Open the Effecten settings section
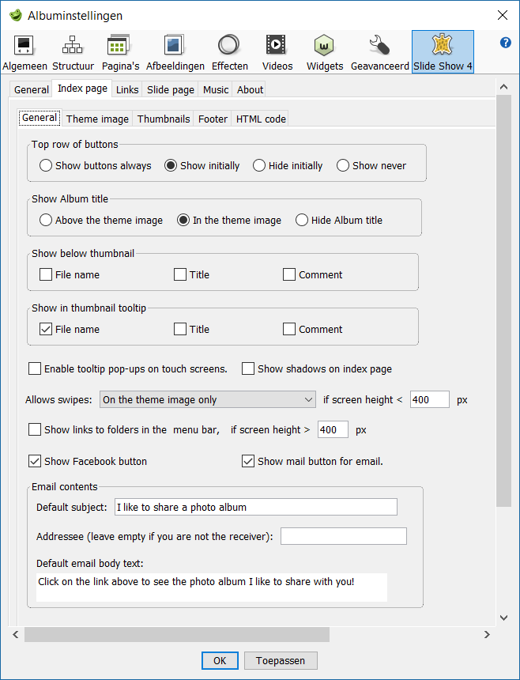The image size is (520, 680). (230, 52)
